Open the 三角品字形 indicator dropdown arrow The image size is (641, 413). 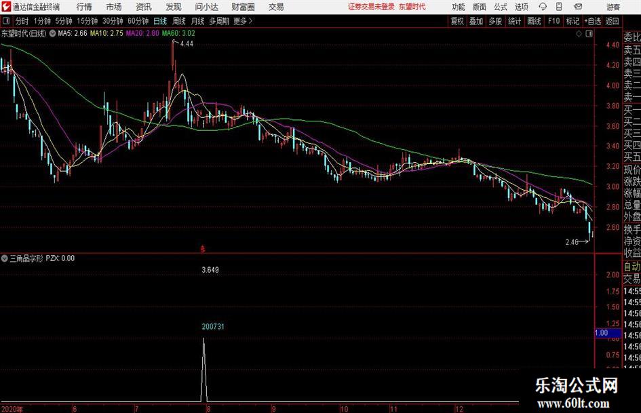pyautogui.click(x=5, y=258)
